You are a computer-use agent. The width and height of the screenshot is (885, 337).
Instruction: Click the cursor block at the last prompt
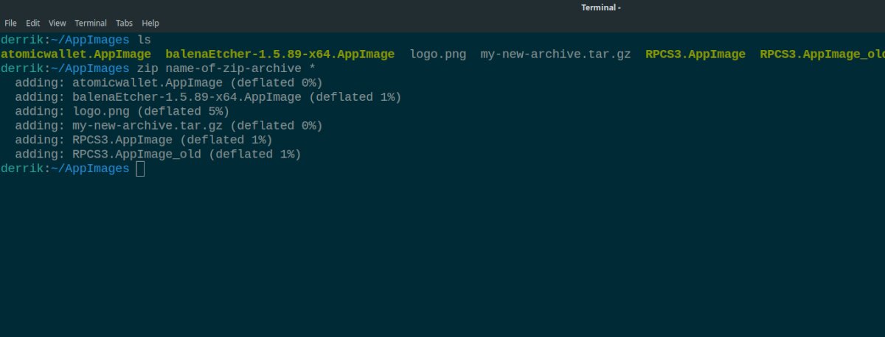[140, 169]
